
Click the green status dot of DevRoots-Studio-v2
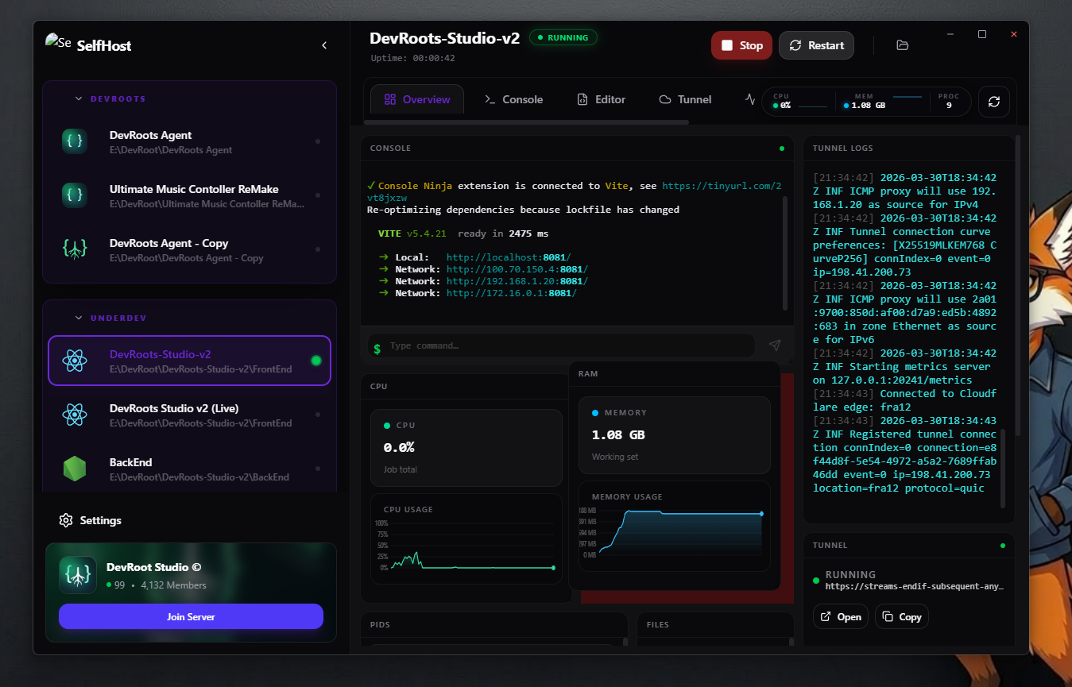click(316, 361)
